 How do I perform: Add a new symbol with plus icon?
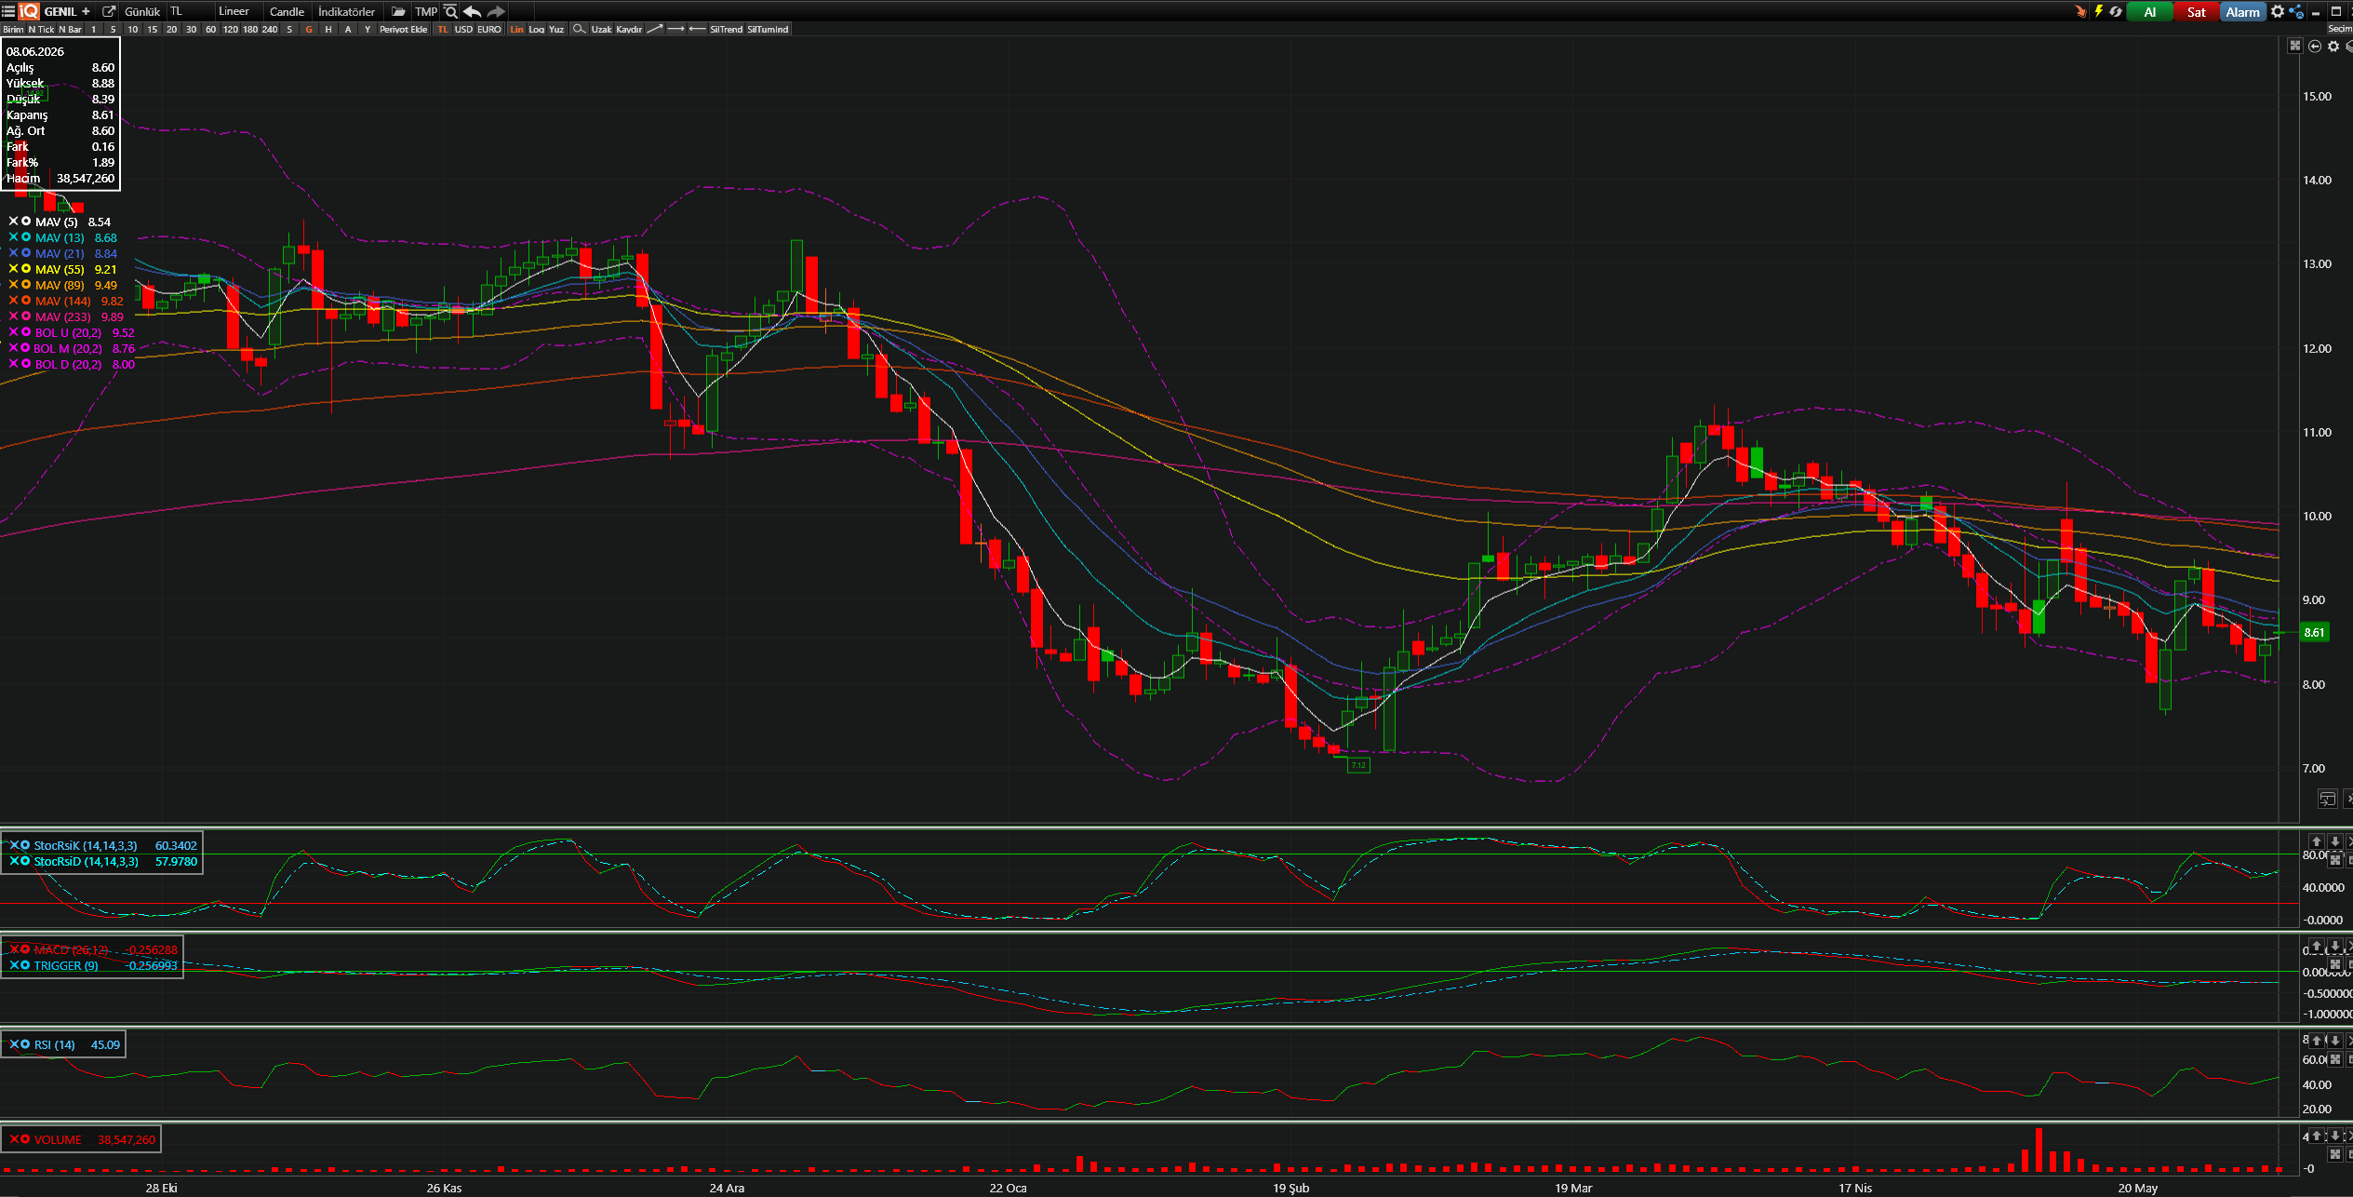86,11
